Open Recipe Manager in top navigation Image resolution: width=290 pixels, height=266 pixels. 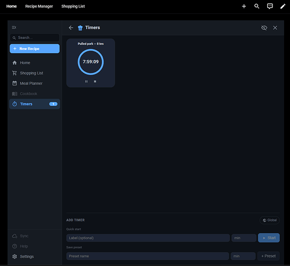(39, 6)
